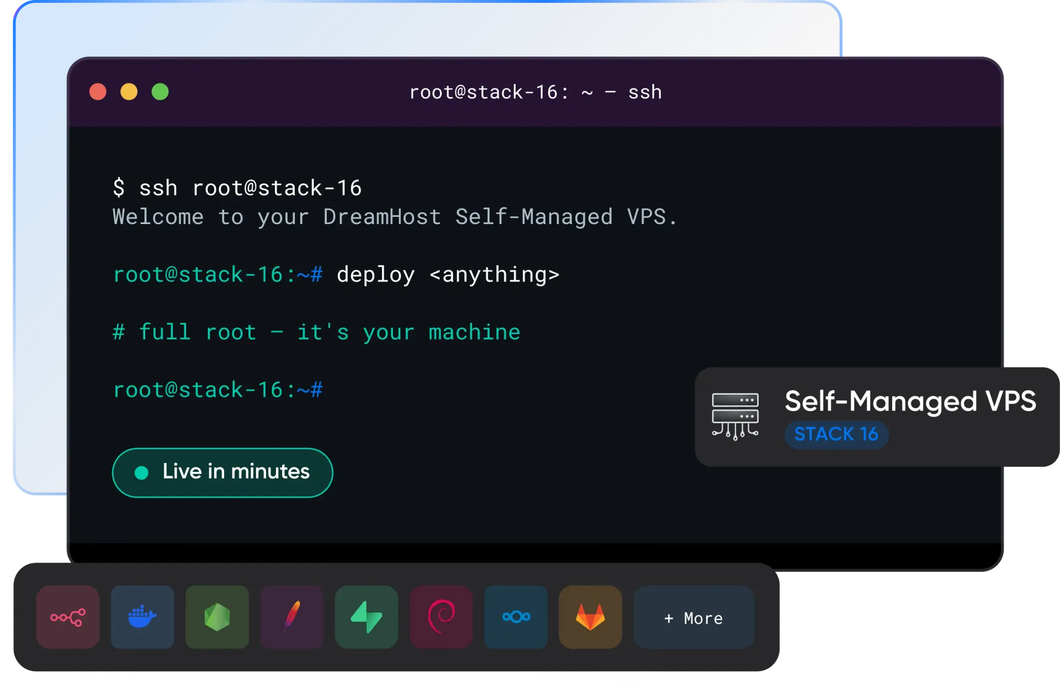Minimize terminal with yellow button

tap(129, 92)
